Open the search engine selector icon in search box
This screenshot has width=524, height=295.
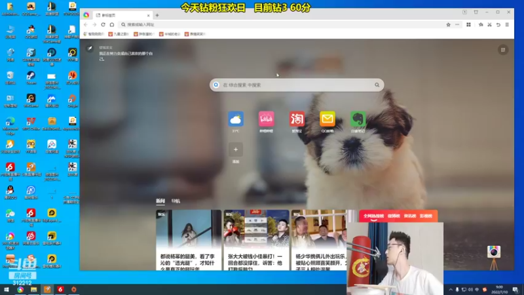216,85
